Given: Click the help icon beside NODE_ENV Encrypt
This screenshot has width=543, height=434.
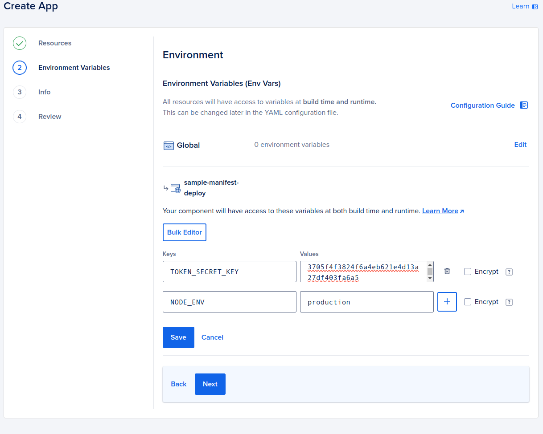Looking at the screenshot, I should [509, 302].
